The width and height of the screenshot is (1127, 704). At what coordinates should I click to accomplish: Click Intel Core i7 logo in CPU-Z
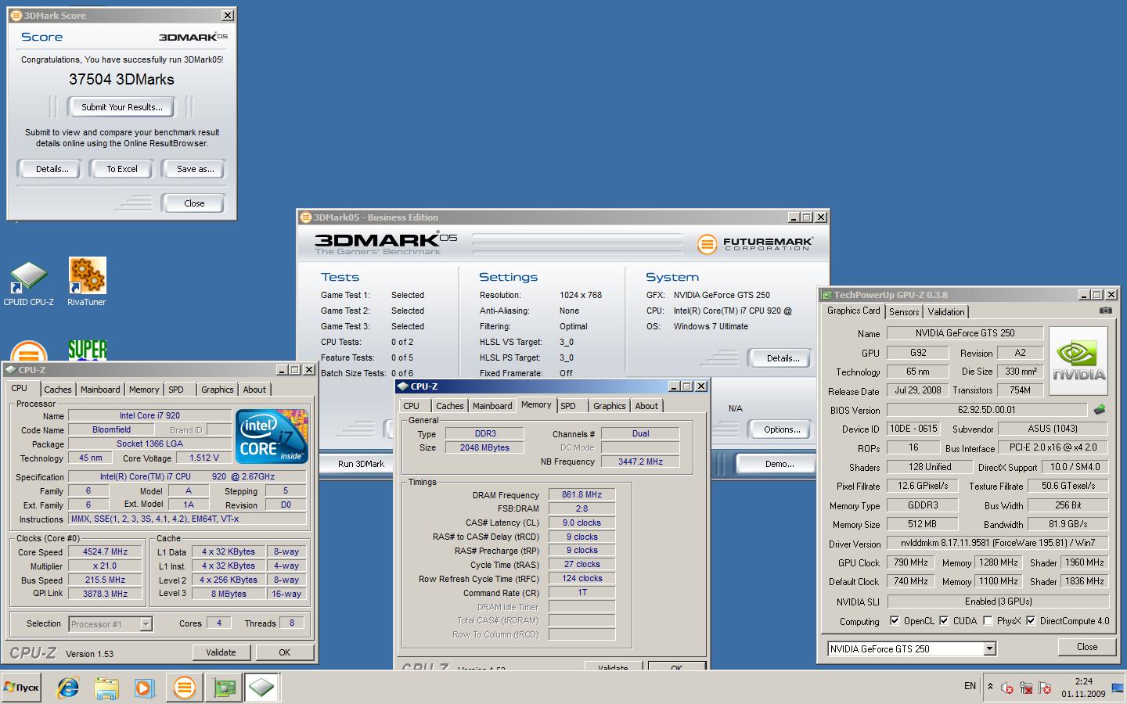[x=272, y=436]
